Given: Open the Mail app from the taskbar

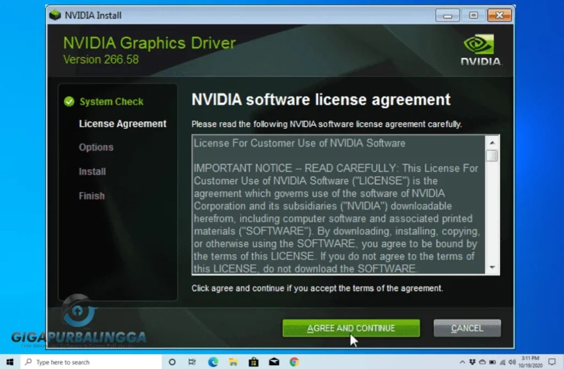Looking at the screenshot, I should pos(274,362).
